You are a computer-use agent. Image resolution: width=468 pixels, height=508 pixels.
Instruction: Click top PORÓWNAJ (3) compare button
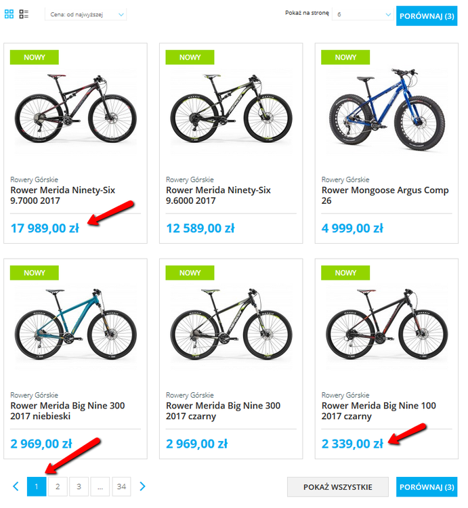[427, 16]
